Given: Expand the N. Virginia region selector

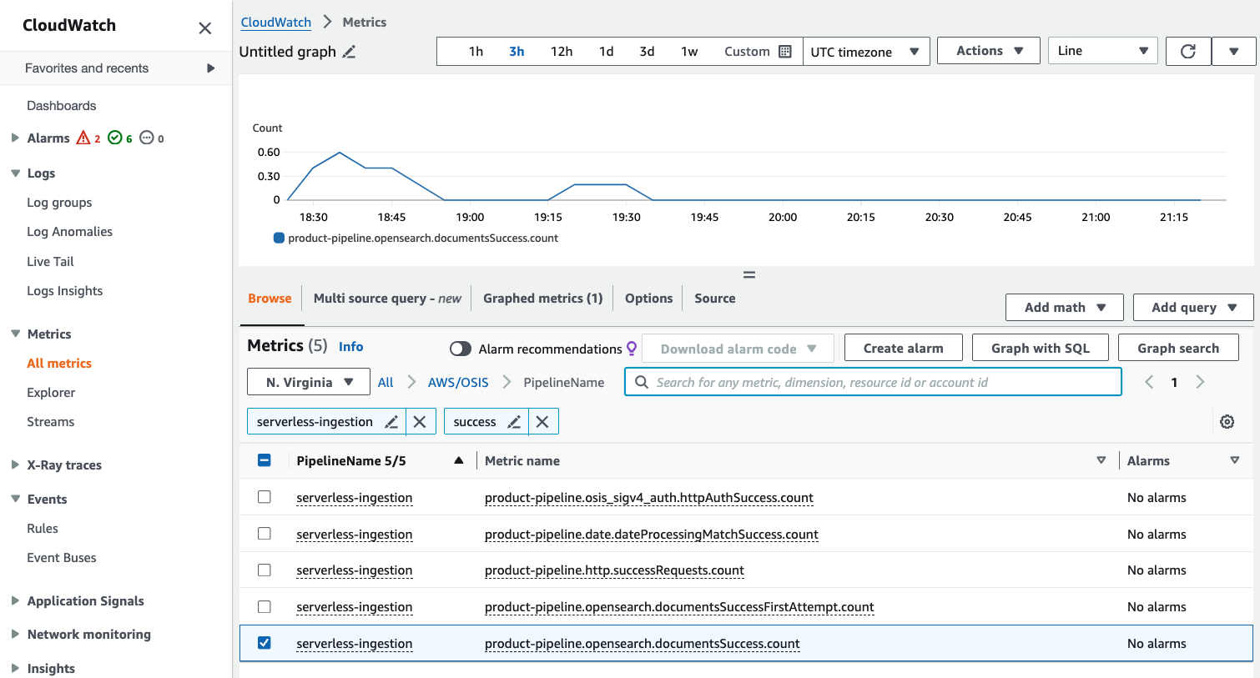Looking at the screenshot, I should (309, 382).
